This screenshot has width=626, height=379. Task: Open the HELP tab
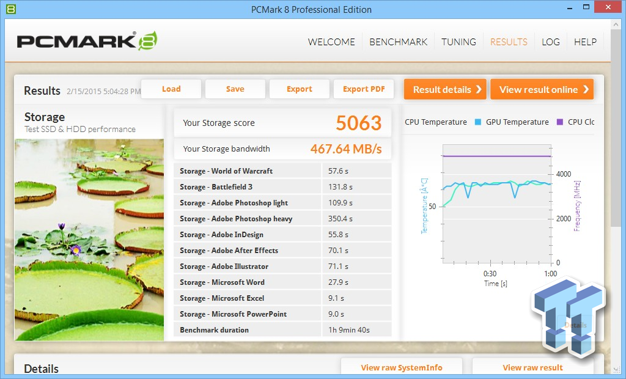(x=585, y=42)
